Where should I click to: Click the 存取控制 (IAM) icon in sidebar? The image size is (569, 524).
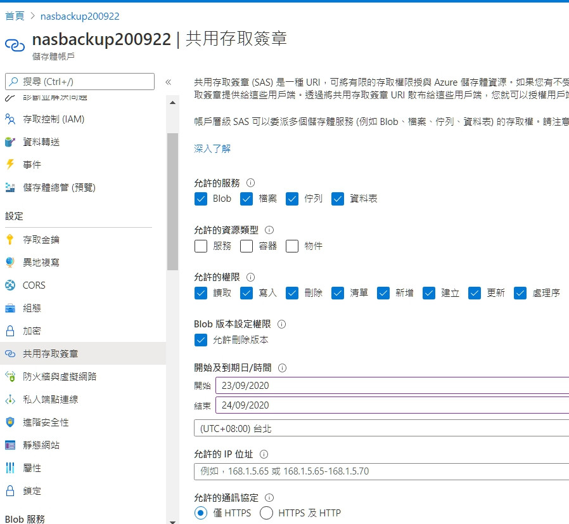click(10, 119)
